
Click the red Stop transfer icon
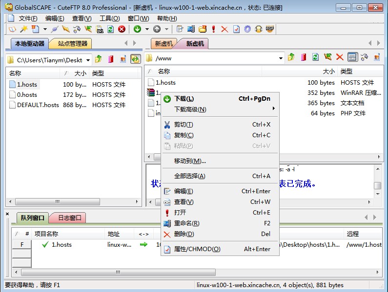coord(122,29)
